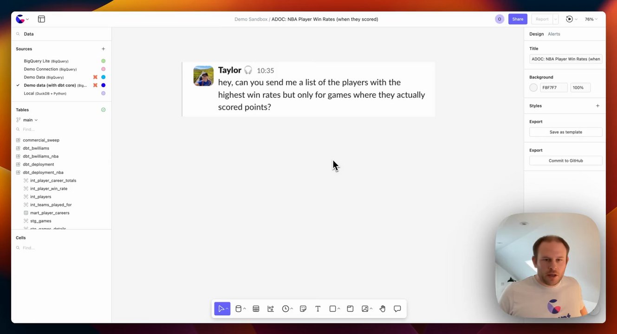Click the Title input field
The height and width of the screenshot is (334, 617).
565,59
